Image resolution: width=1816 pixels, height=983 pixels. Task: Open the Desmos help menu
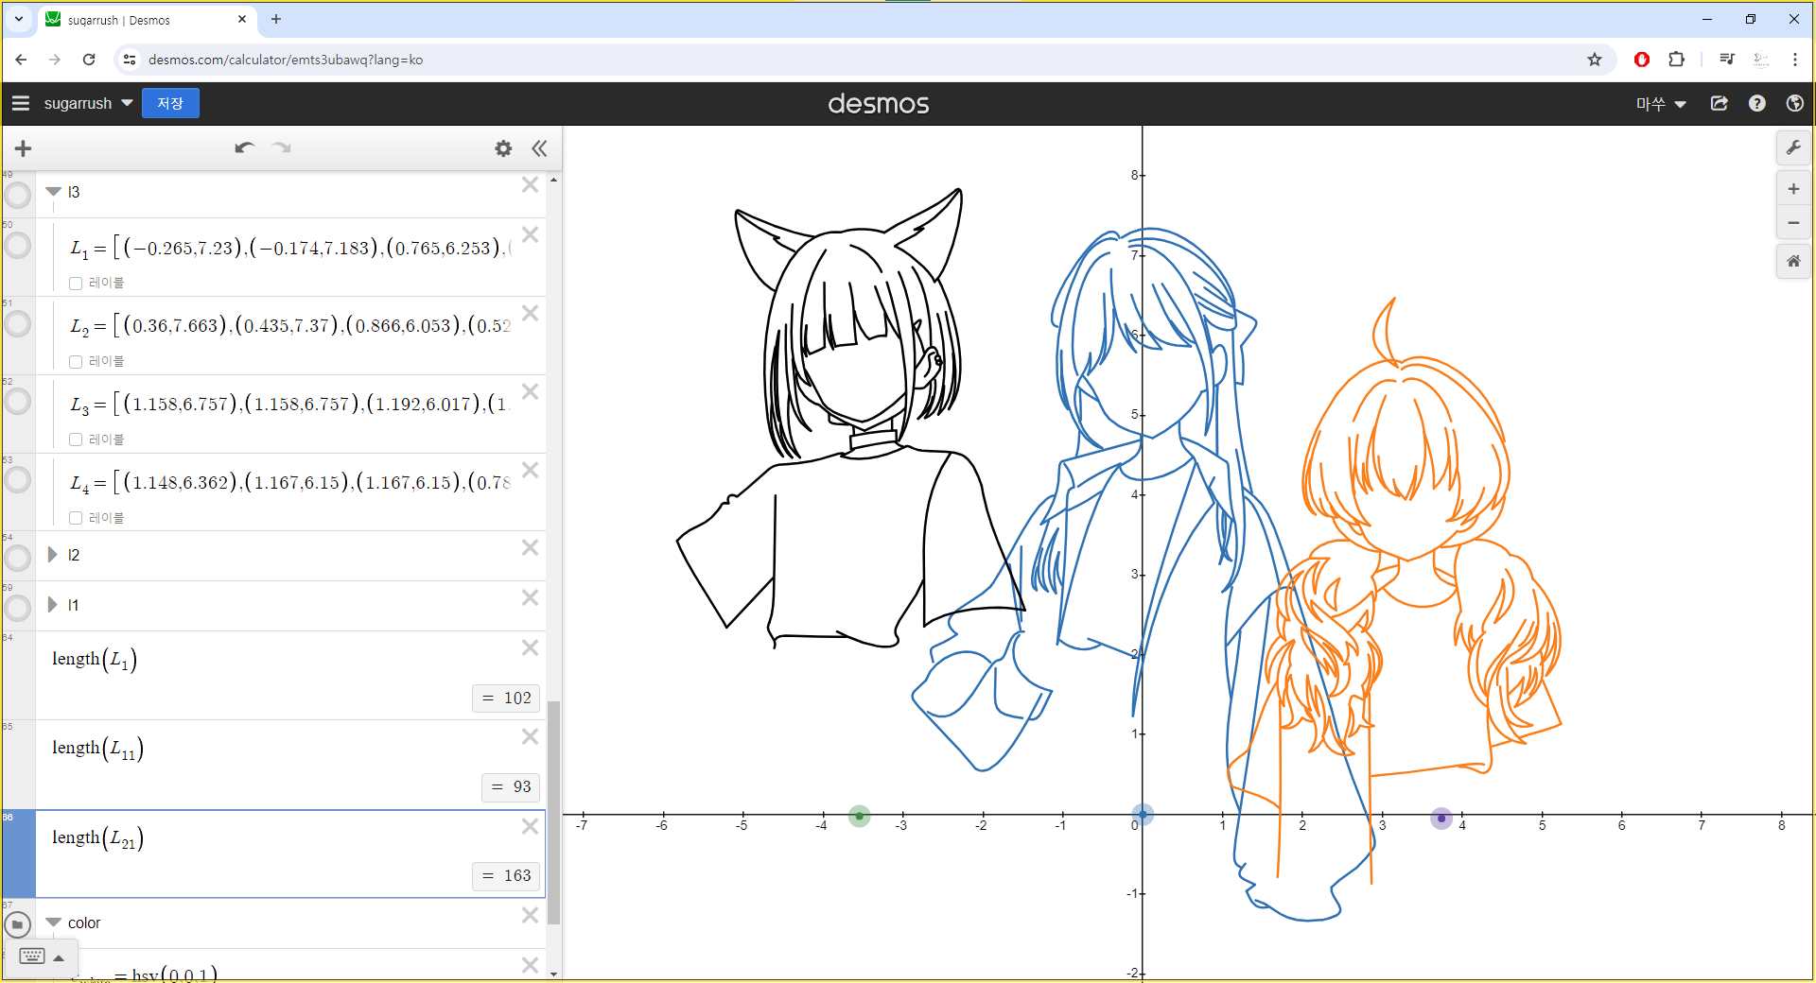pos(1757,103)
